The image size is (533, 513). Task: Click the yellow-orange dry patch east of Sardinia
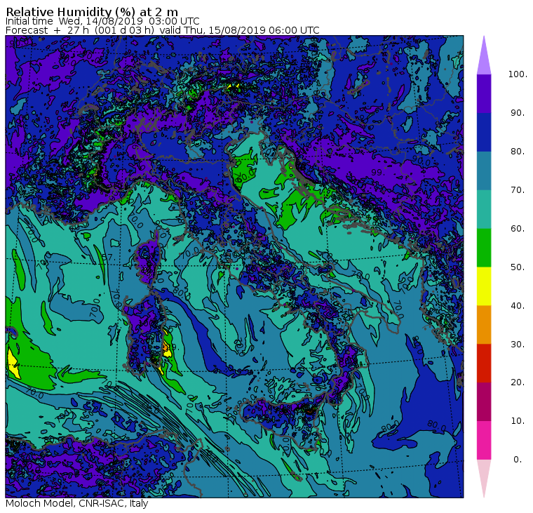pos(166,347)
